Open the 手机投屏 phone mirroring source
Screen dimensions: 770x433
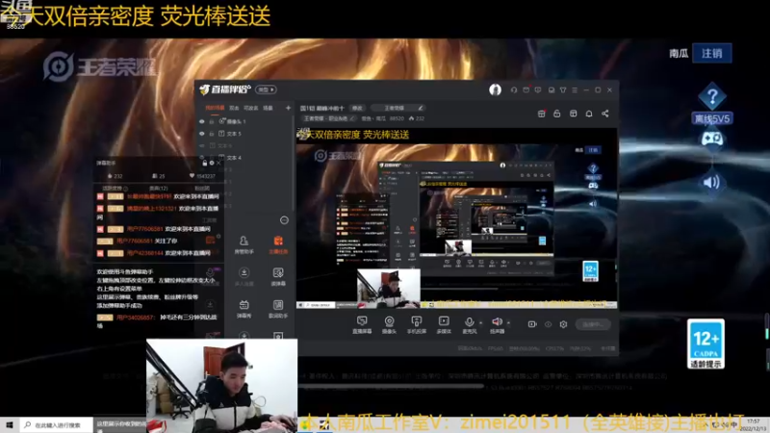coord(417,324)
